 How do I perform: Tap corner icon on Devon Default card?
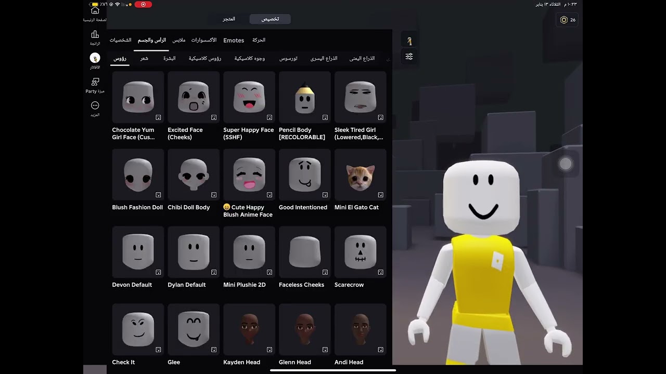click(158, 272)
